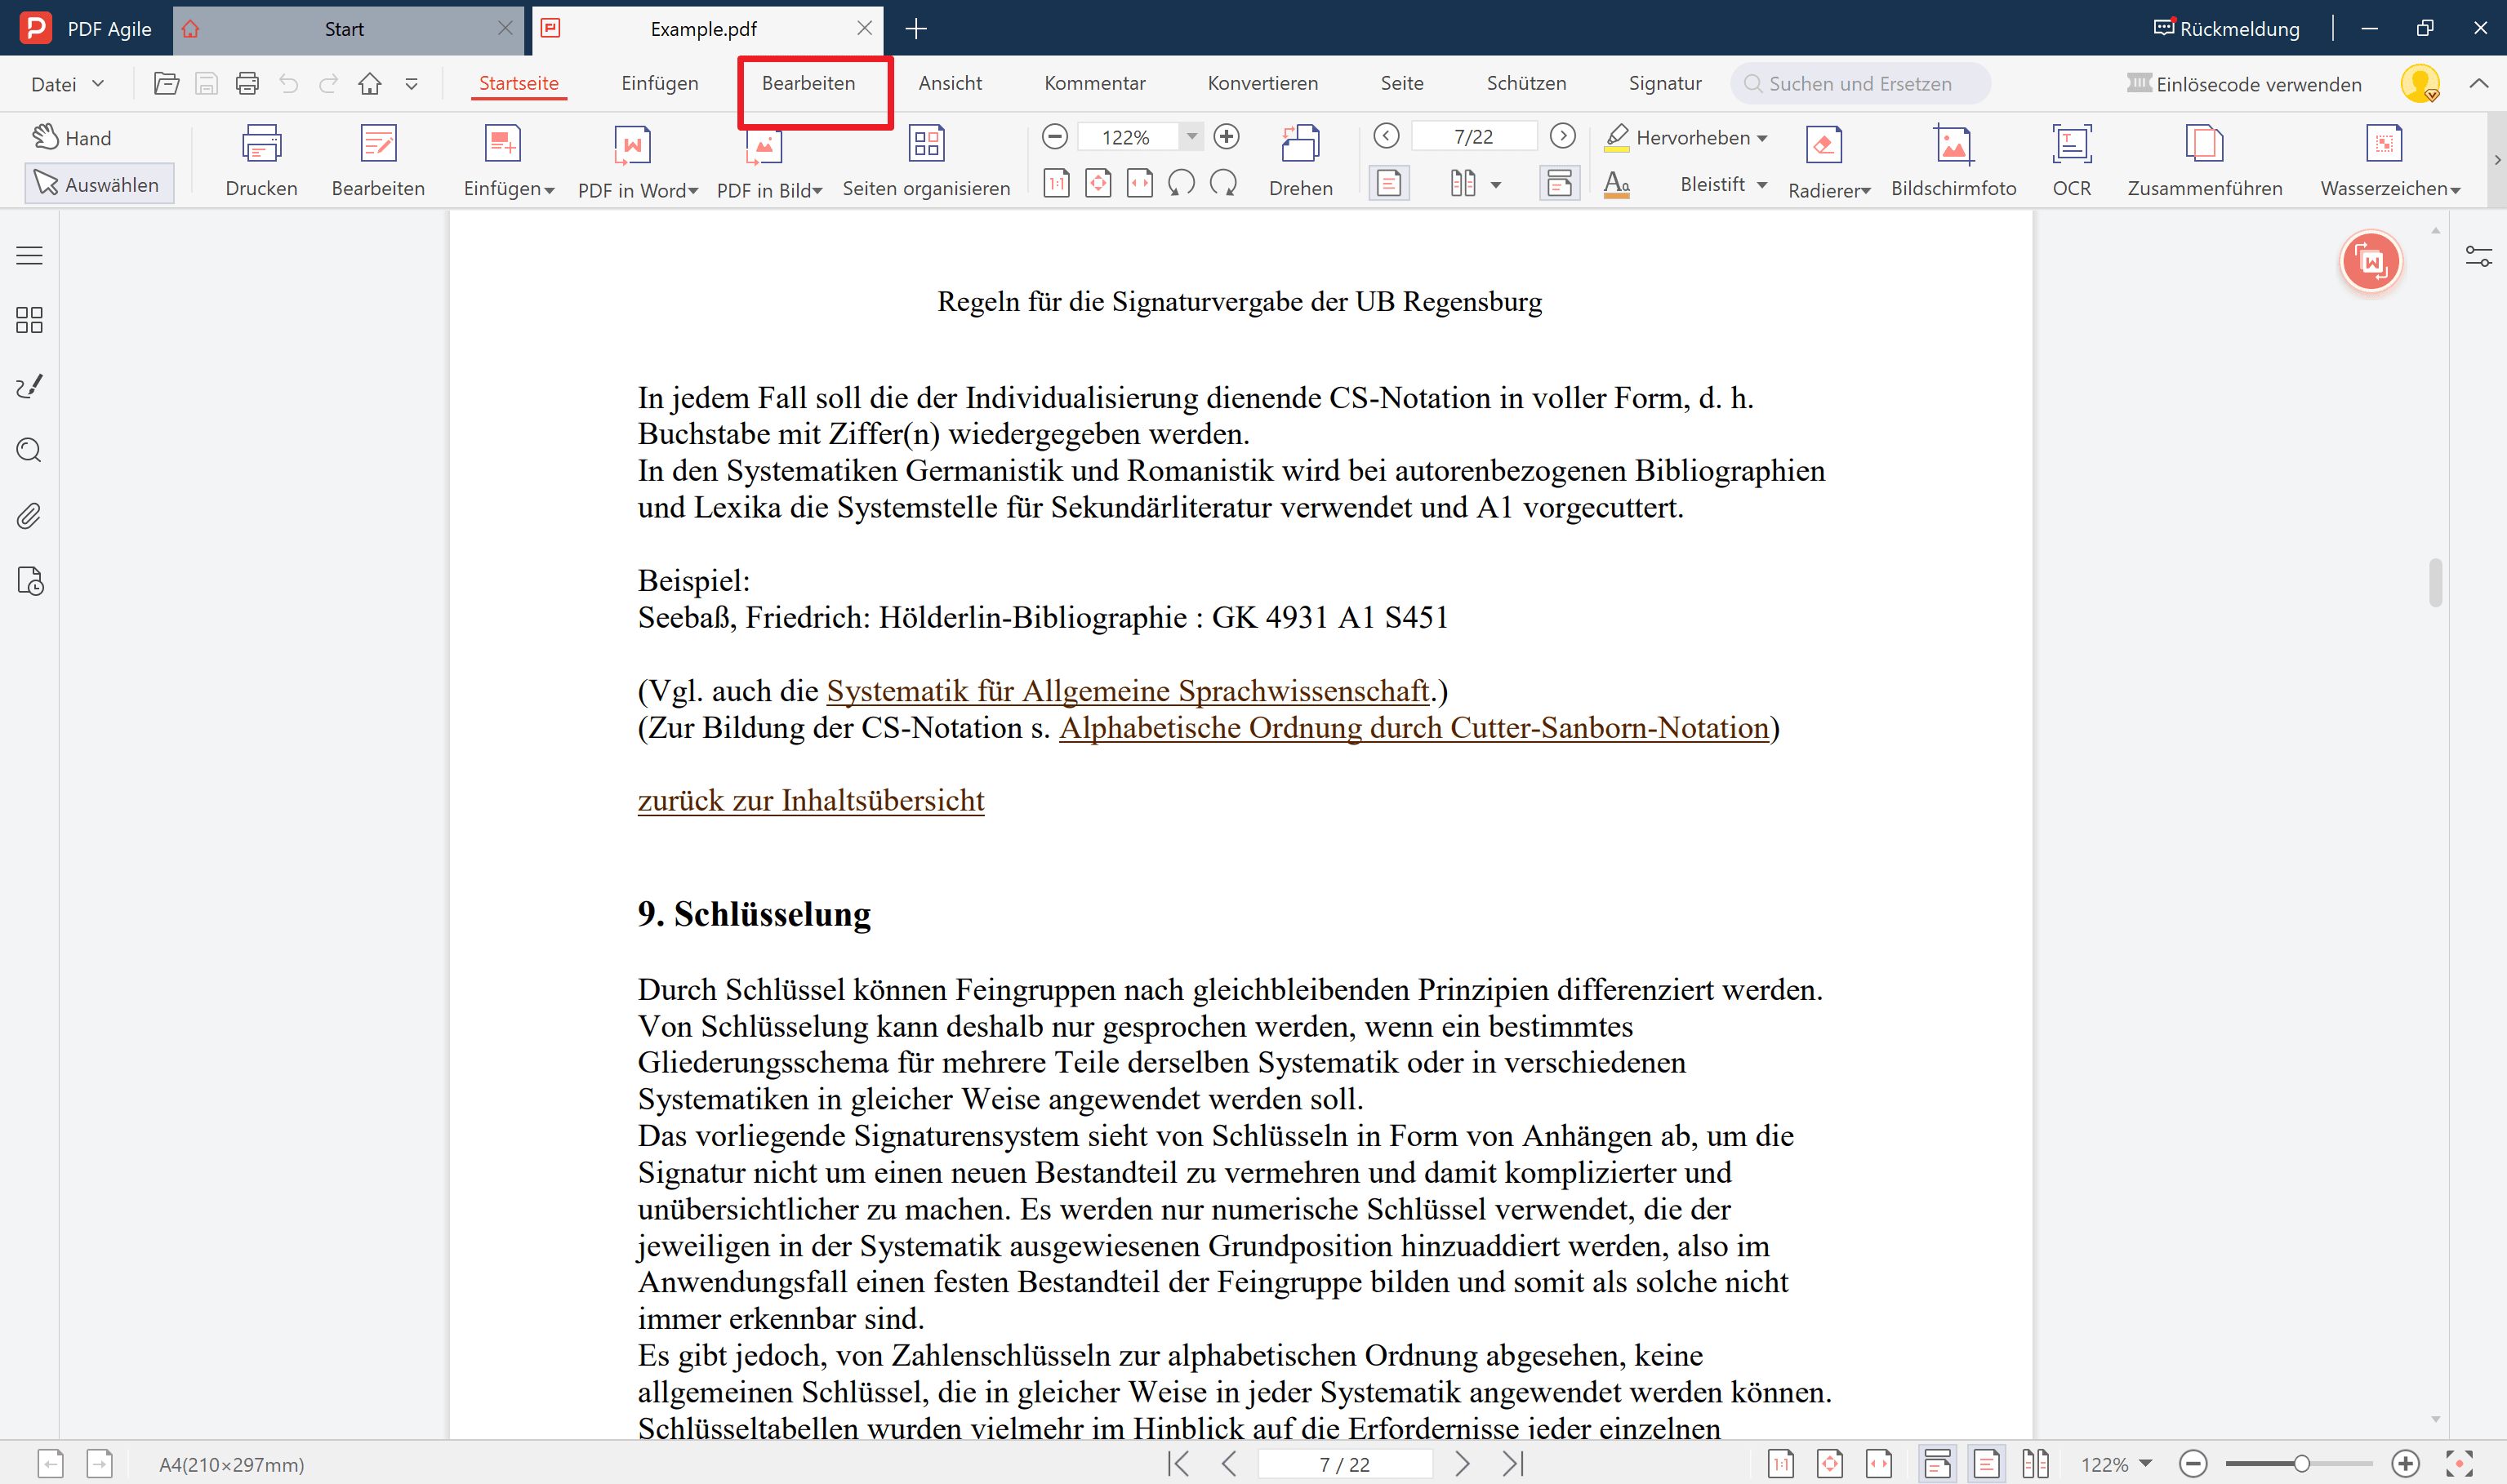The image size is (2507, 1484).
Task: Switch to the Einfügen tab
Action: click(x=659, y=83)
